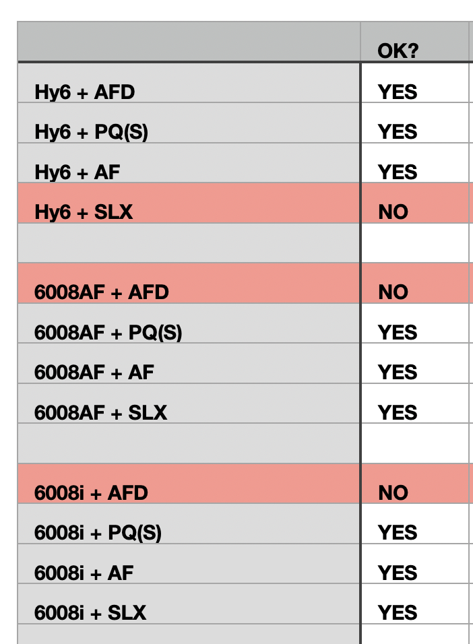Click NO value beside 6008AF + AFD
The width and height of the screenshot is (473, 644).
click(414, 292)
